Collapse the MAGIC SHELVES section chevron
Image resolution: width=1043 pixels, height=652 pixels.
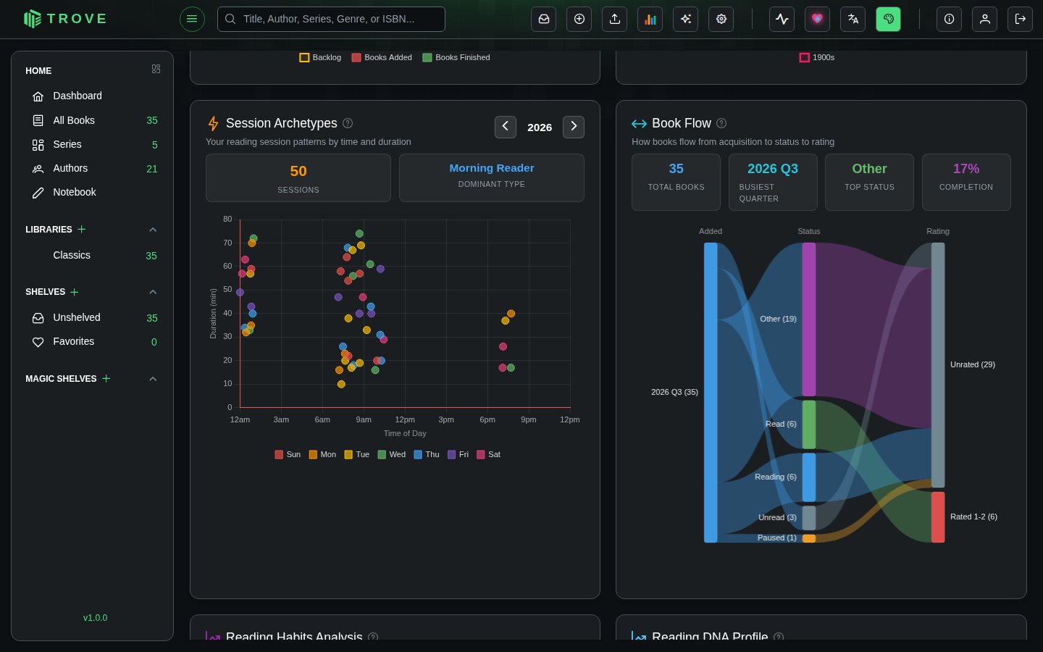click(153, 379)
